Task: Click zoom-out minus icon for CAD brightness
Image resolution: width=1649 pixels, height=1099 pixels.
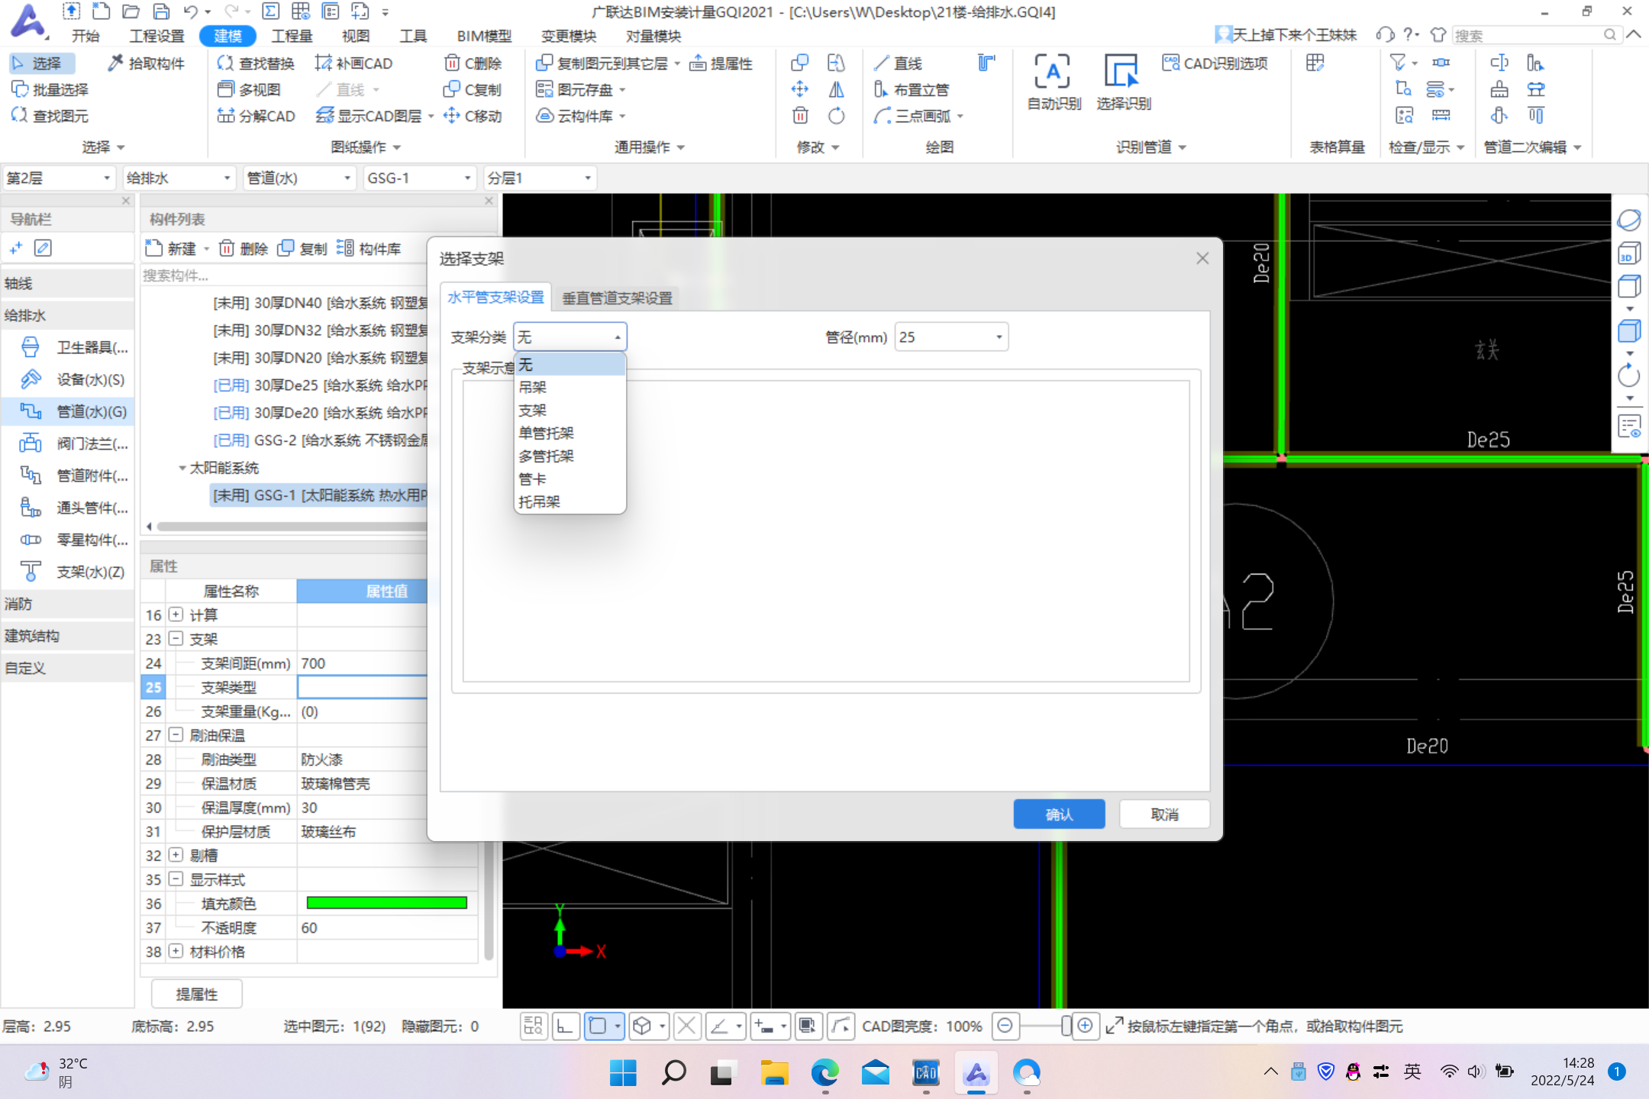Action: pyautogui.click(x=1005, y=1026)
